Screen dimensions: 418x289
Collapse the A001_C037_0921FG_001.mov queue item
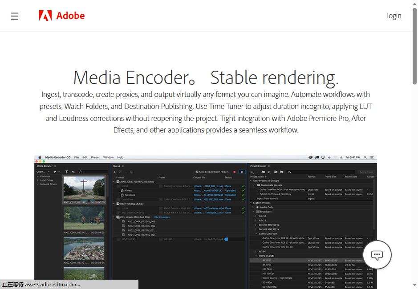114,181
